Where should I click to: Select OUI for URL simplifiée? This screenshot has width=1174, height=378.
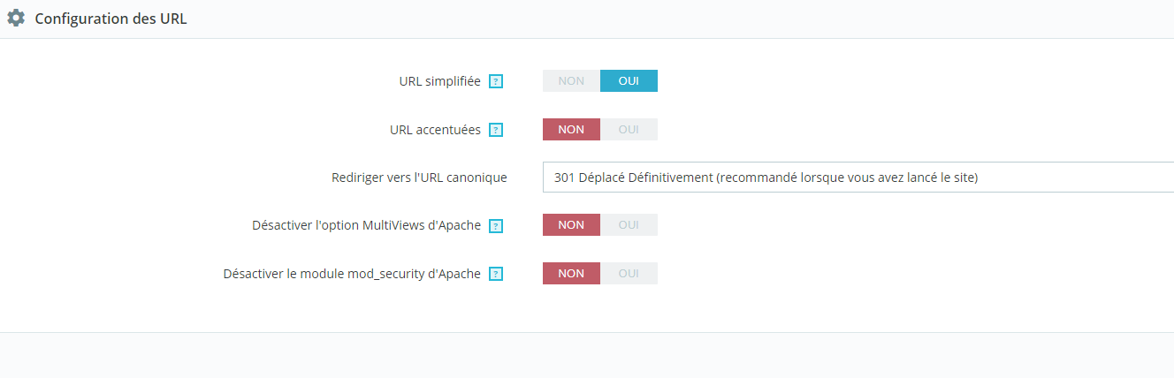(629, 81)
